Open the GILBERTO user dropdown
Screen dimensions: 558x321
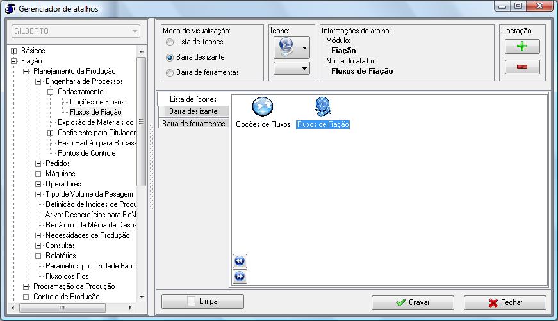(x=76, y=31)
